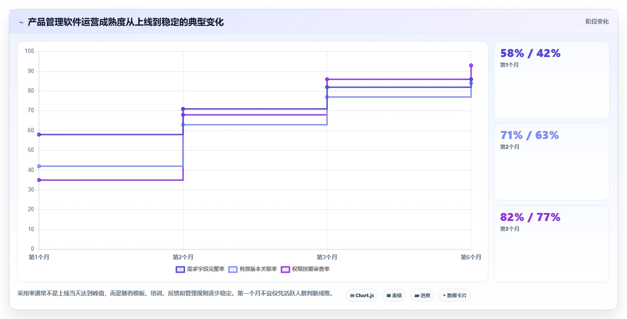Click the 需求字段完整率 legend color box

pos(180,269)
